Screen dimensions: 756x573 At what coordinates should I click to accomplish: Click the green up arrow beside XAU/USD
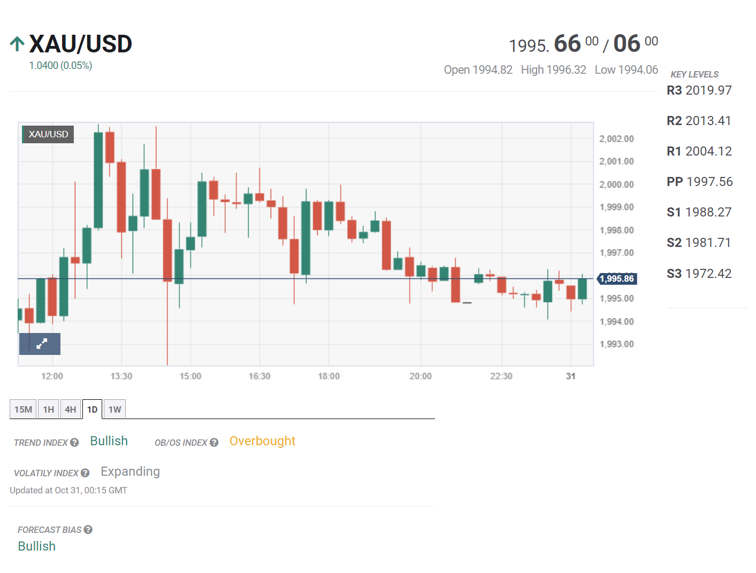(17, 44)
